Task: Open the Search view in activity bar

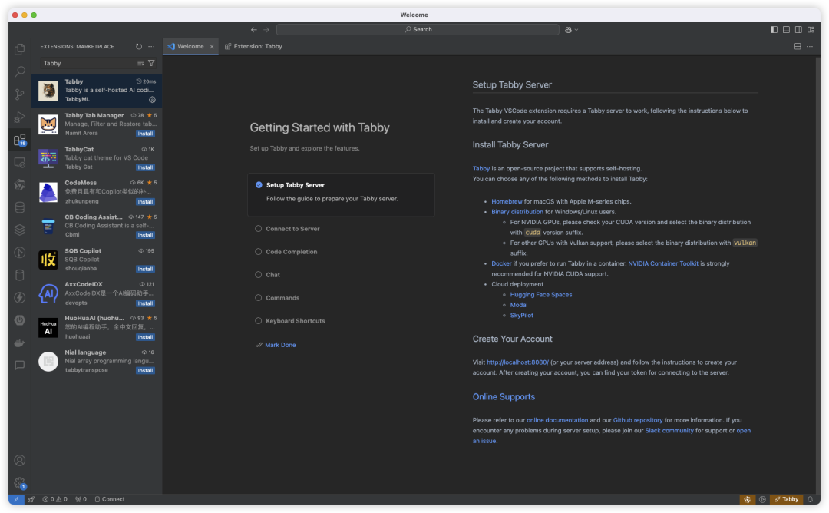Action: pyautogui.click(x=20, y=72)
